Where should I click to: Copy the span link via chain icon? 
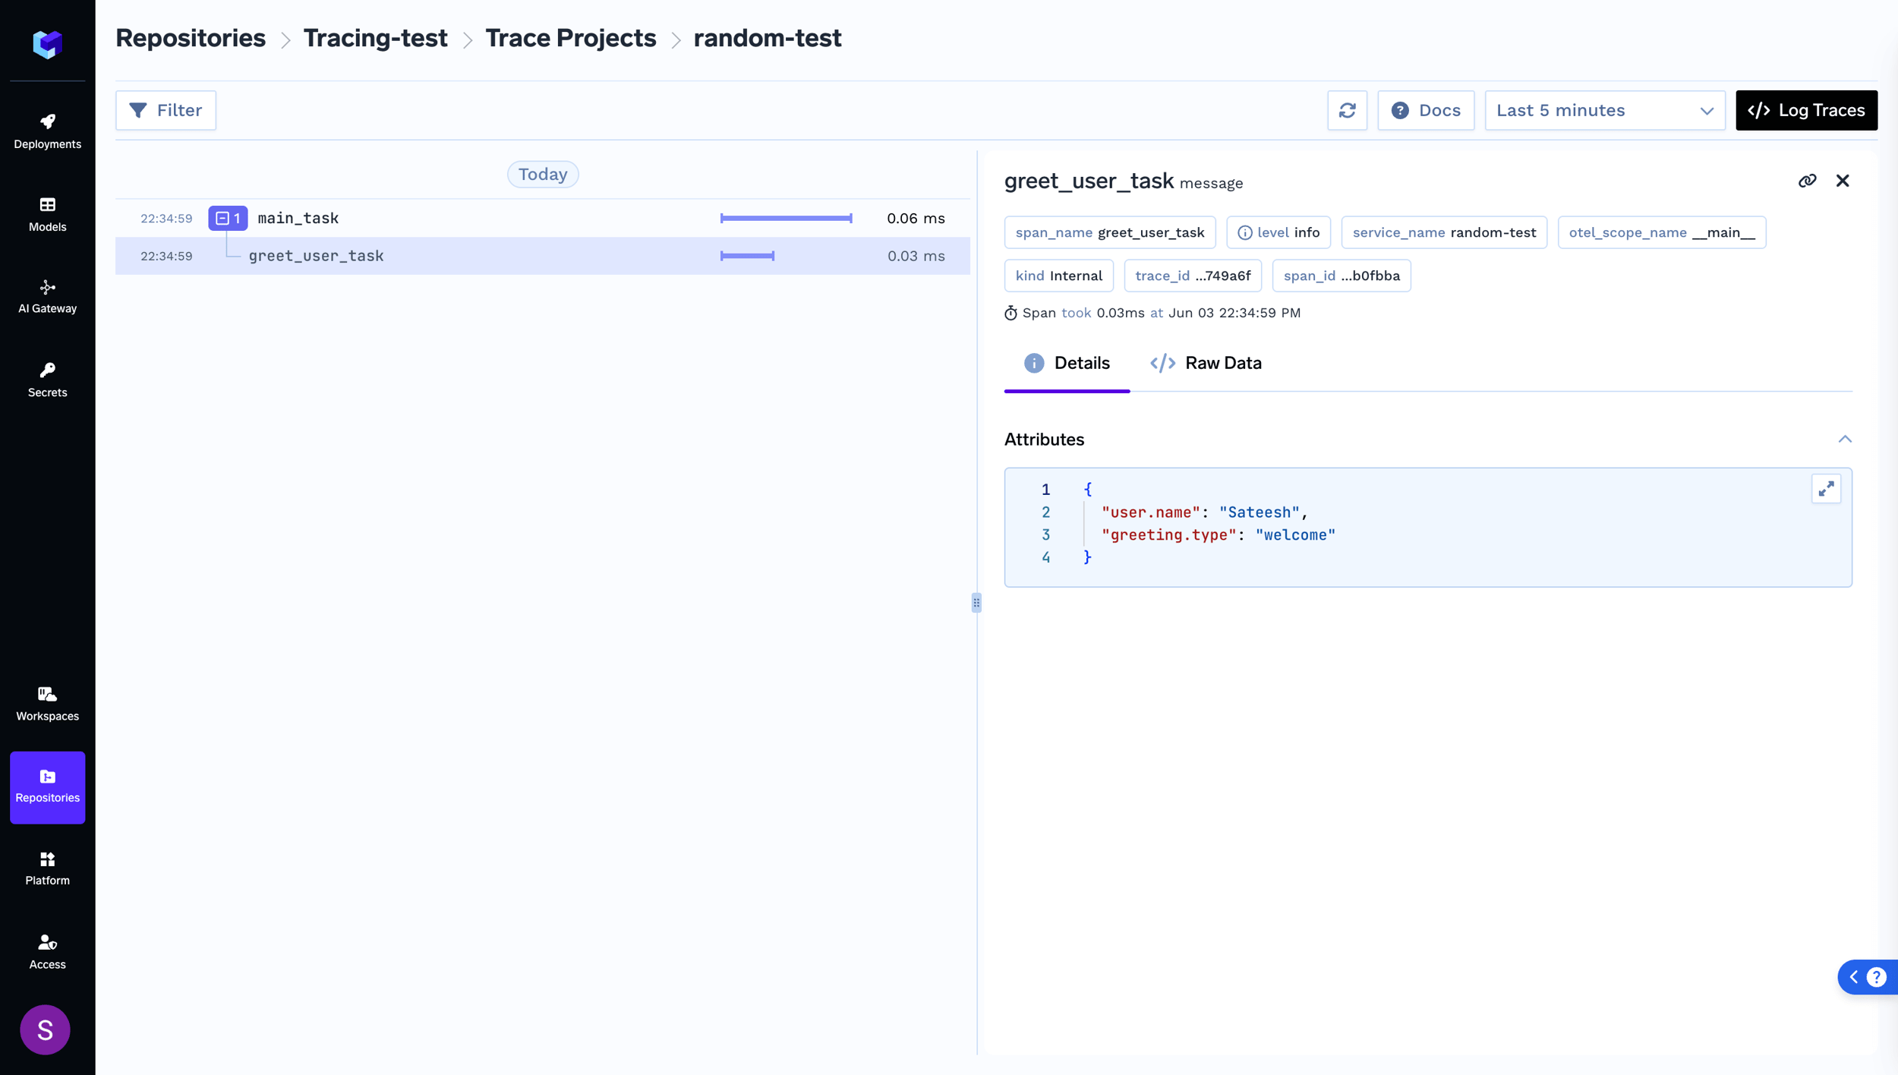(1807, 181)
